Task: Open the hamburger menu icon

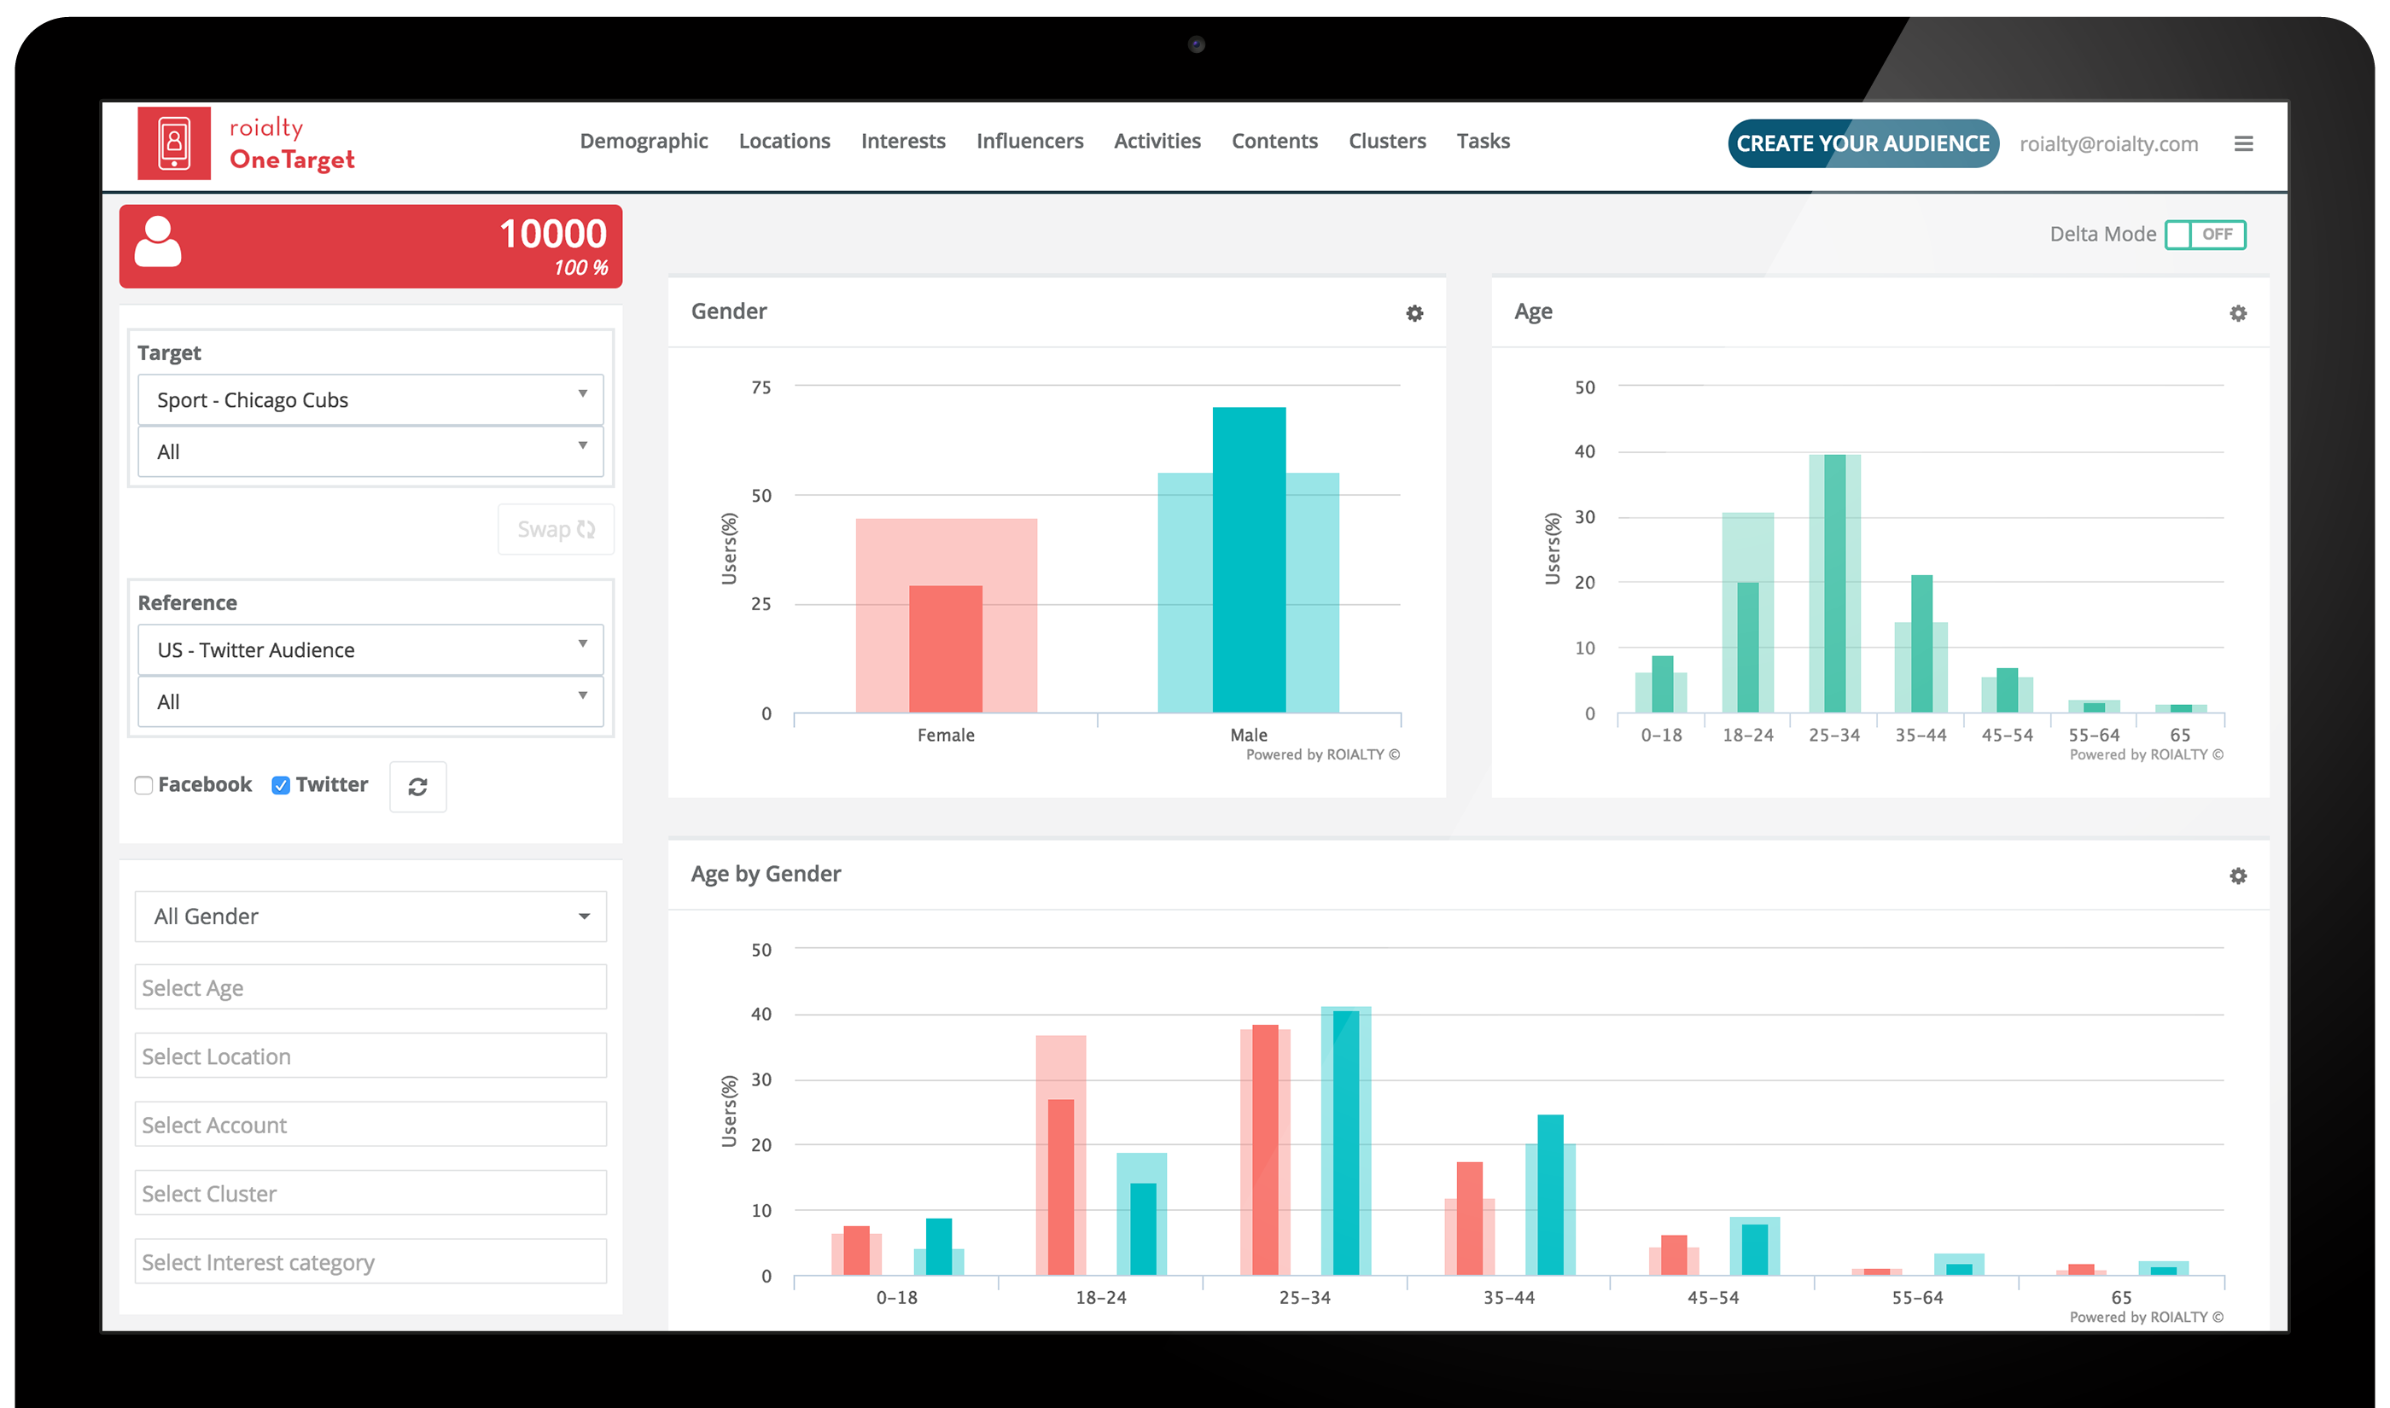Action: (x=2243, y=144)
